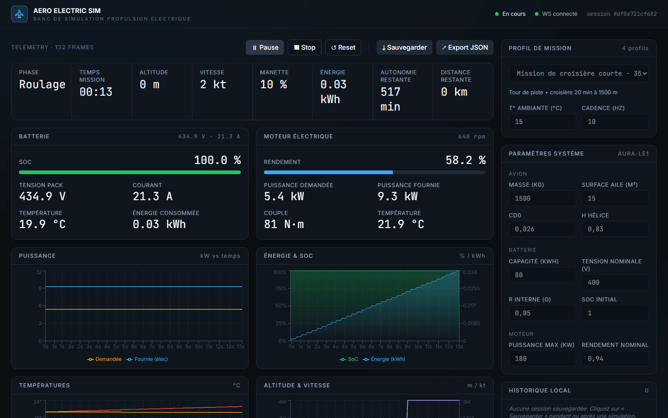Click the mission description 'Tour de piste' text

click(x=563, y=92)
